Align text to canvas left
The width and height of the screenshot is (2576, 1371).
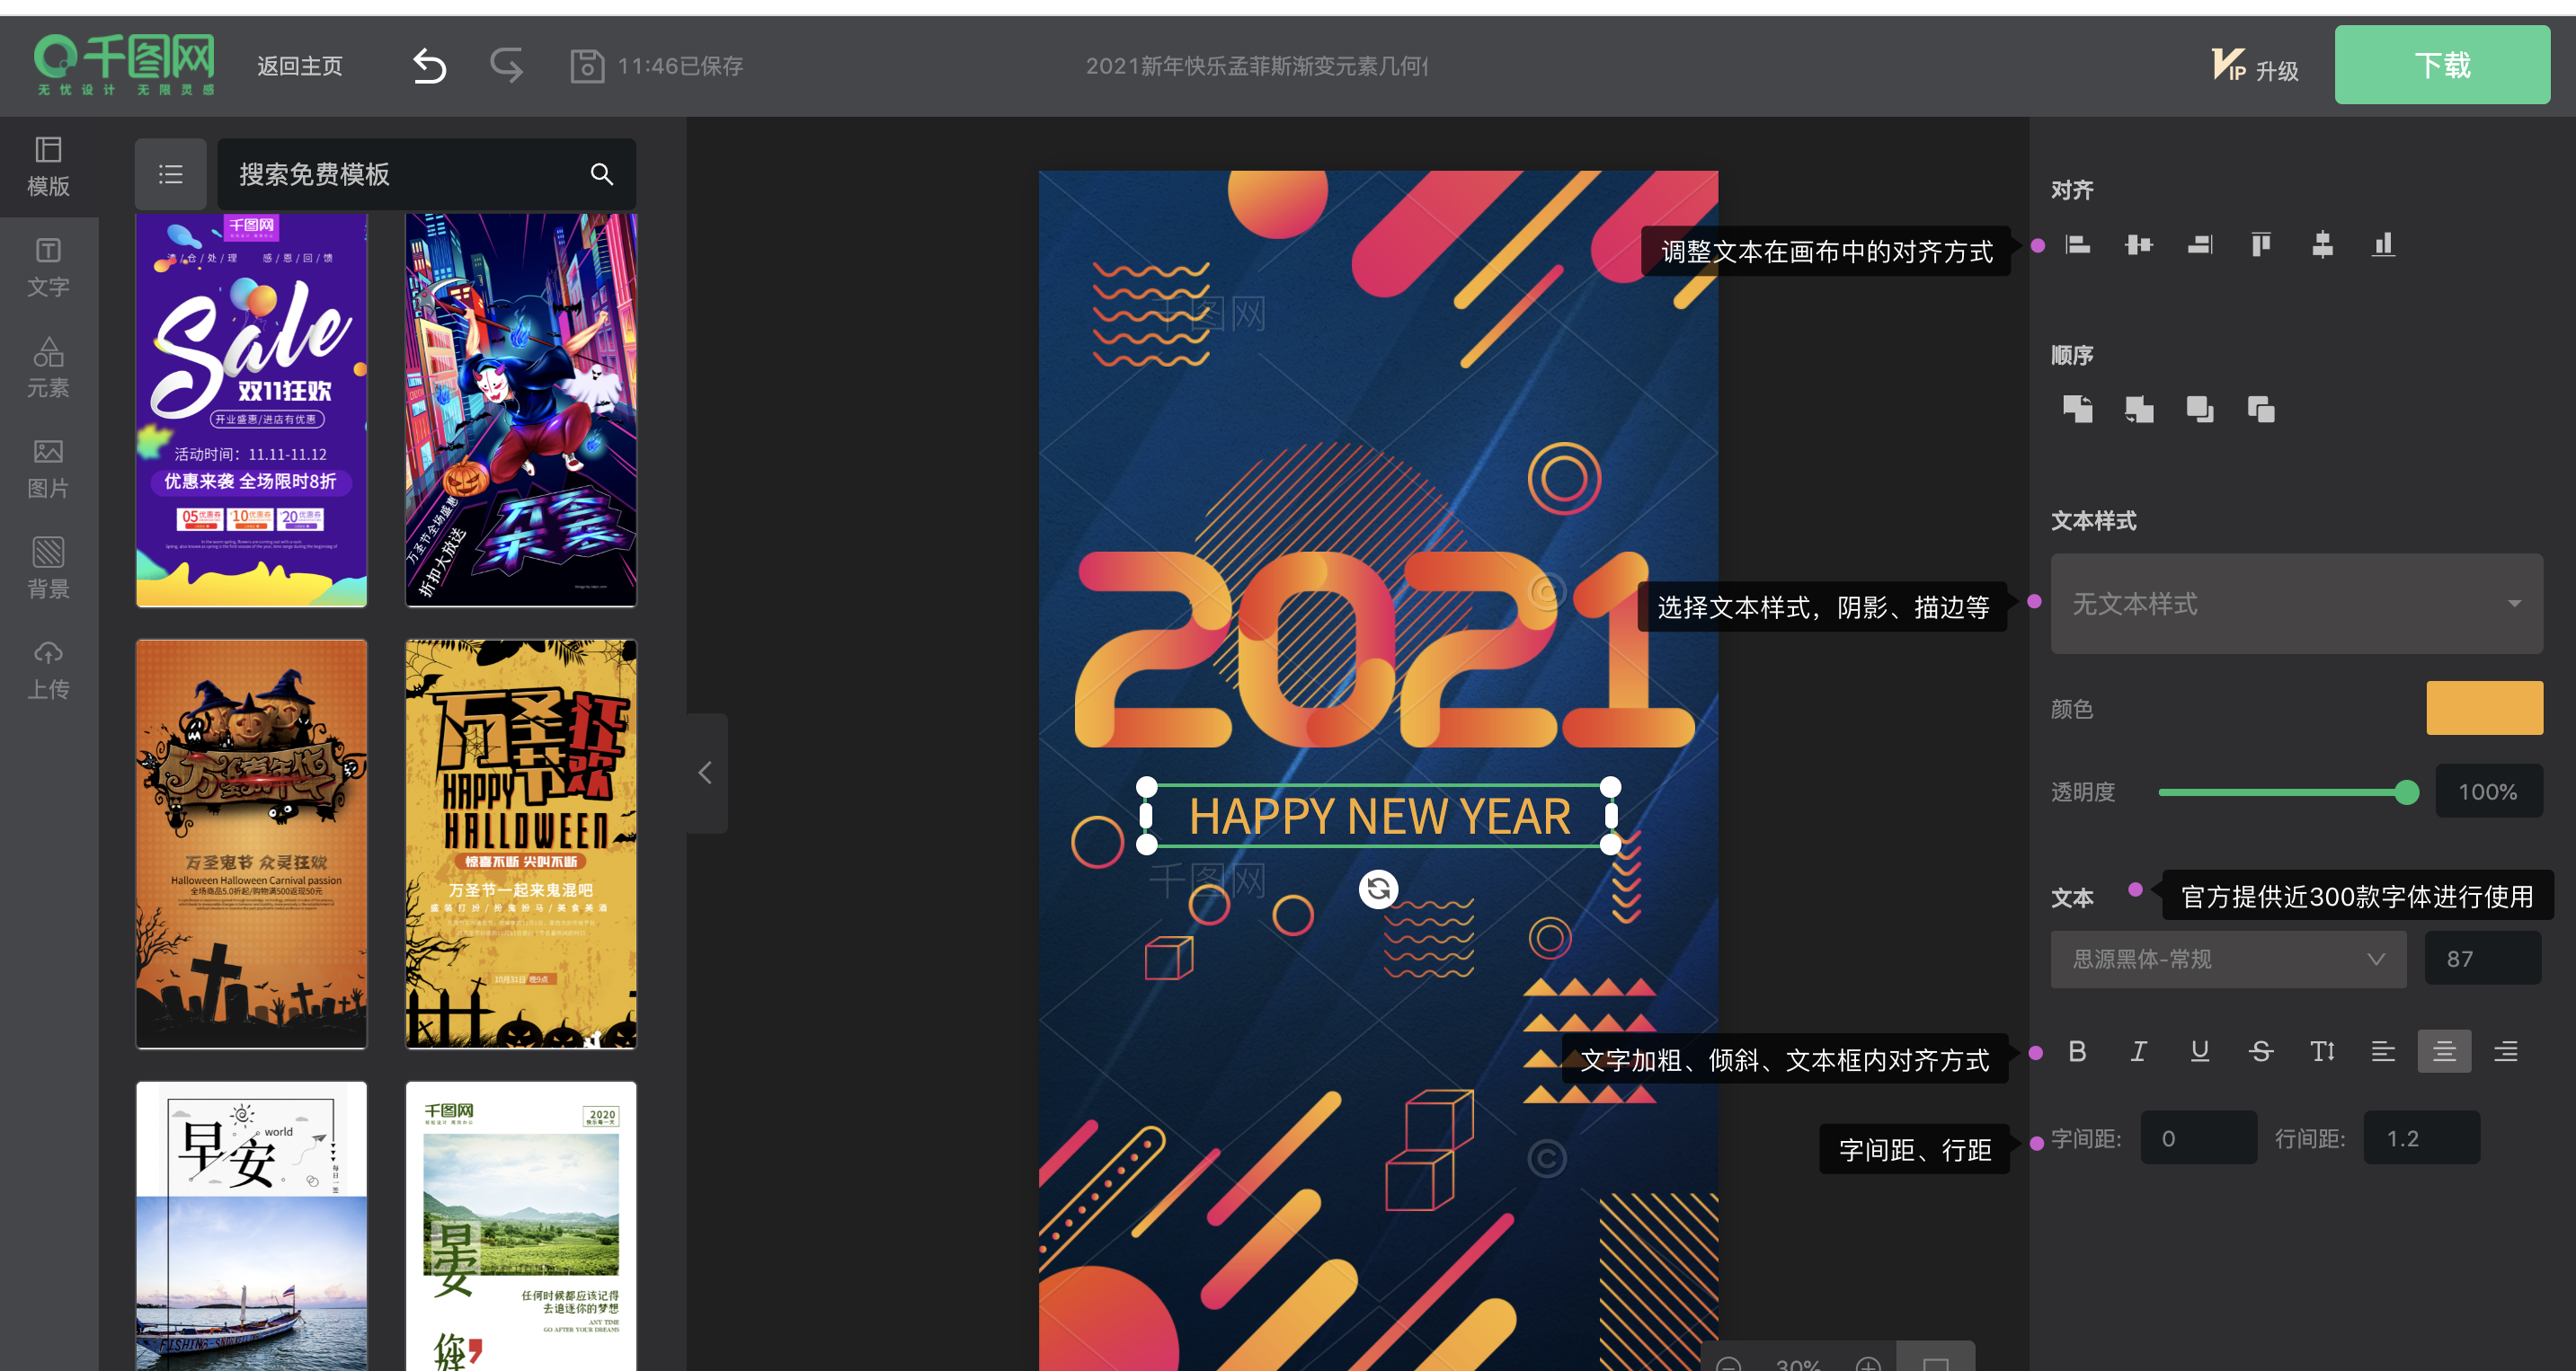tap(2078, 244)
